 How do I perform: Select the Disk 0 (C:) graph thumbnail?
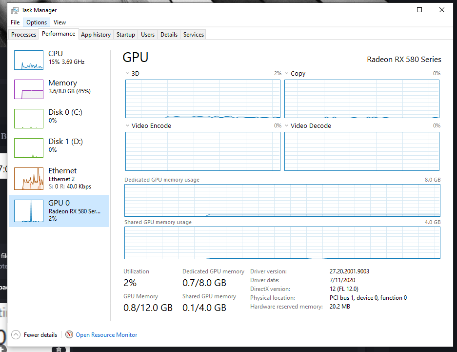click(29, 119)
